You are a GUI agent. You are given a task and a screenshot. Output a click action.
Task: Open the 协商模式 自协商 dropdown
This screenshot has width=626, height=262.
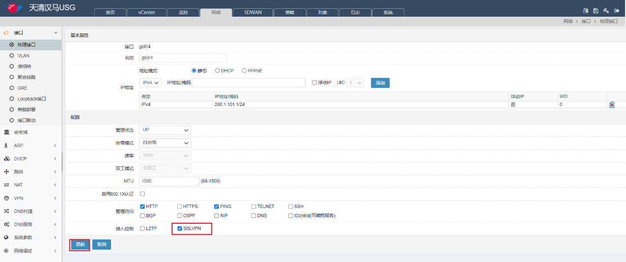pyautogui.click(x=165, y=143)
